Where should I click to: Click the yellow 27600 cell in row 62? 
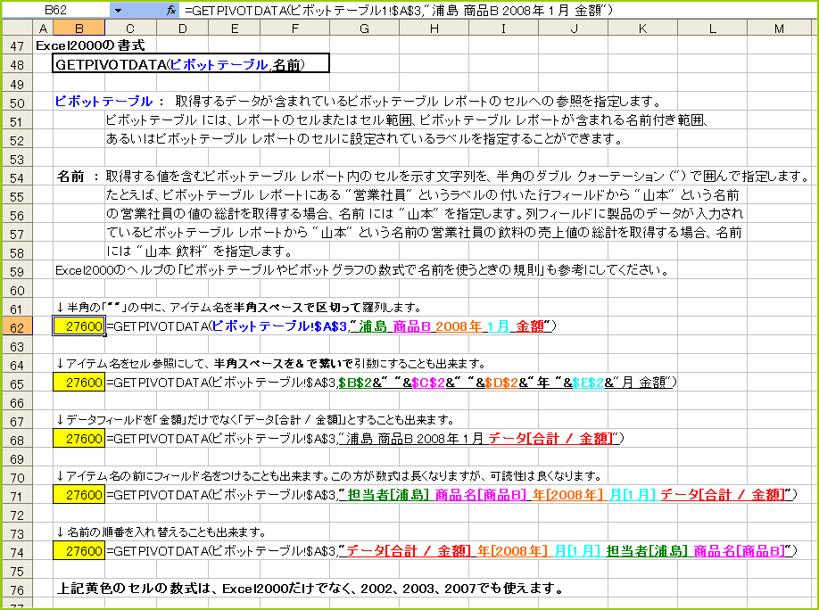point(79,326)
